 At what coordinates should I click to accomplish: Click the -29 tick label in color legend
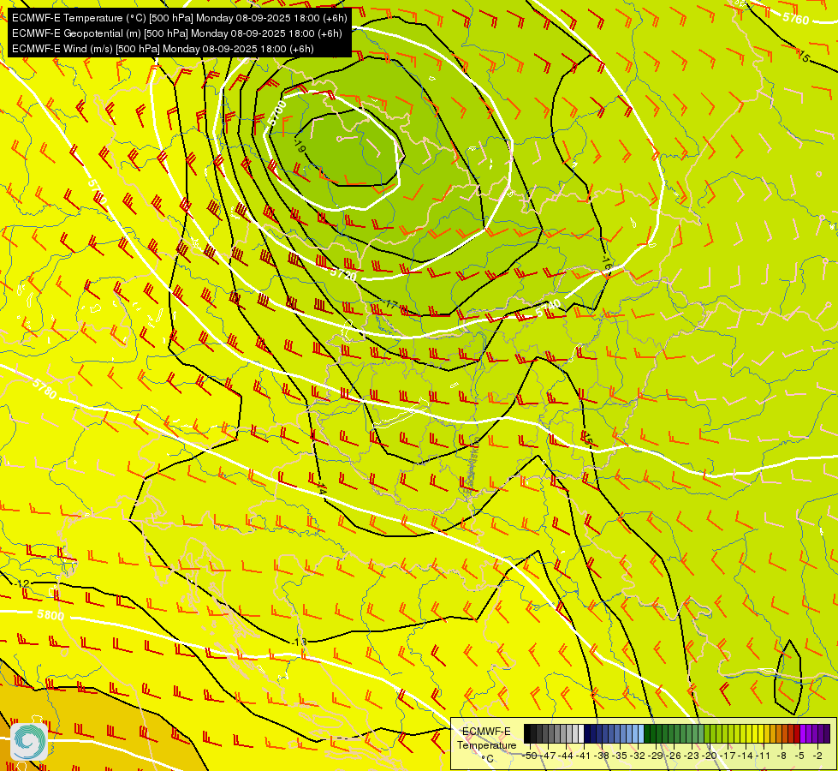[x=656, y=756]
